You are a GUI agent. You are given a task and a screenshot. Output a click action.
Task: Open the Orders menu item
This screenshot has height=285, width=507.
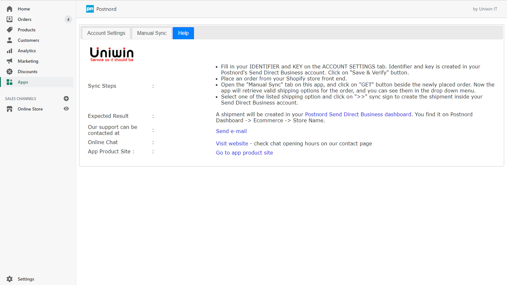pos(24,19)
